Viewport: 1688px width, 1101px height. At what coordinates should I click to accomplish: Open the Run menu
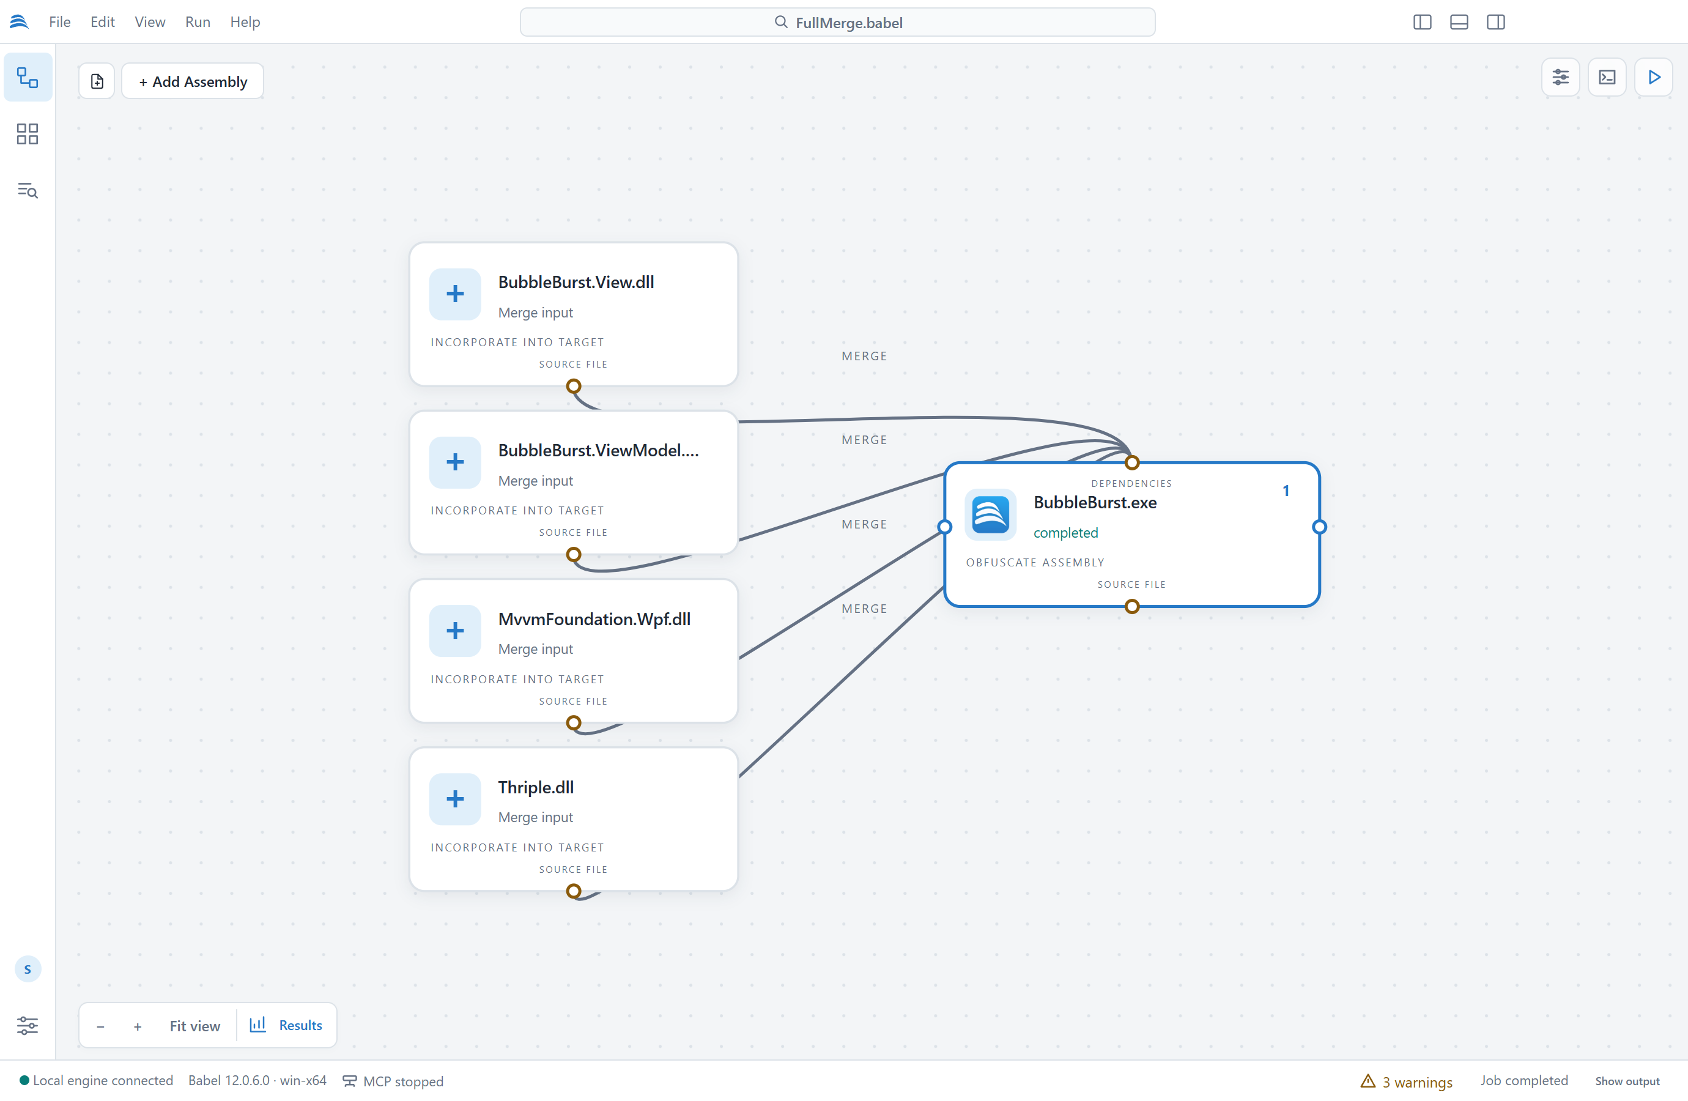[x=198, y=22]
